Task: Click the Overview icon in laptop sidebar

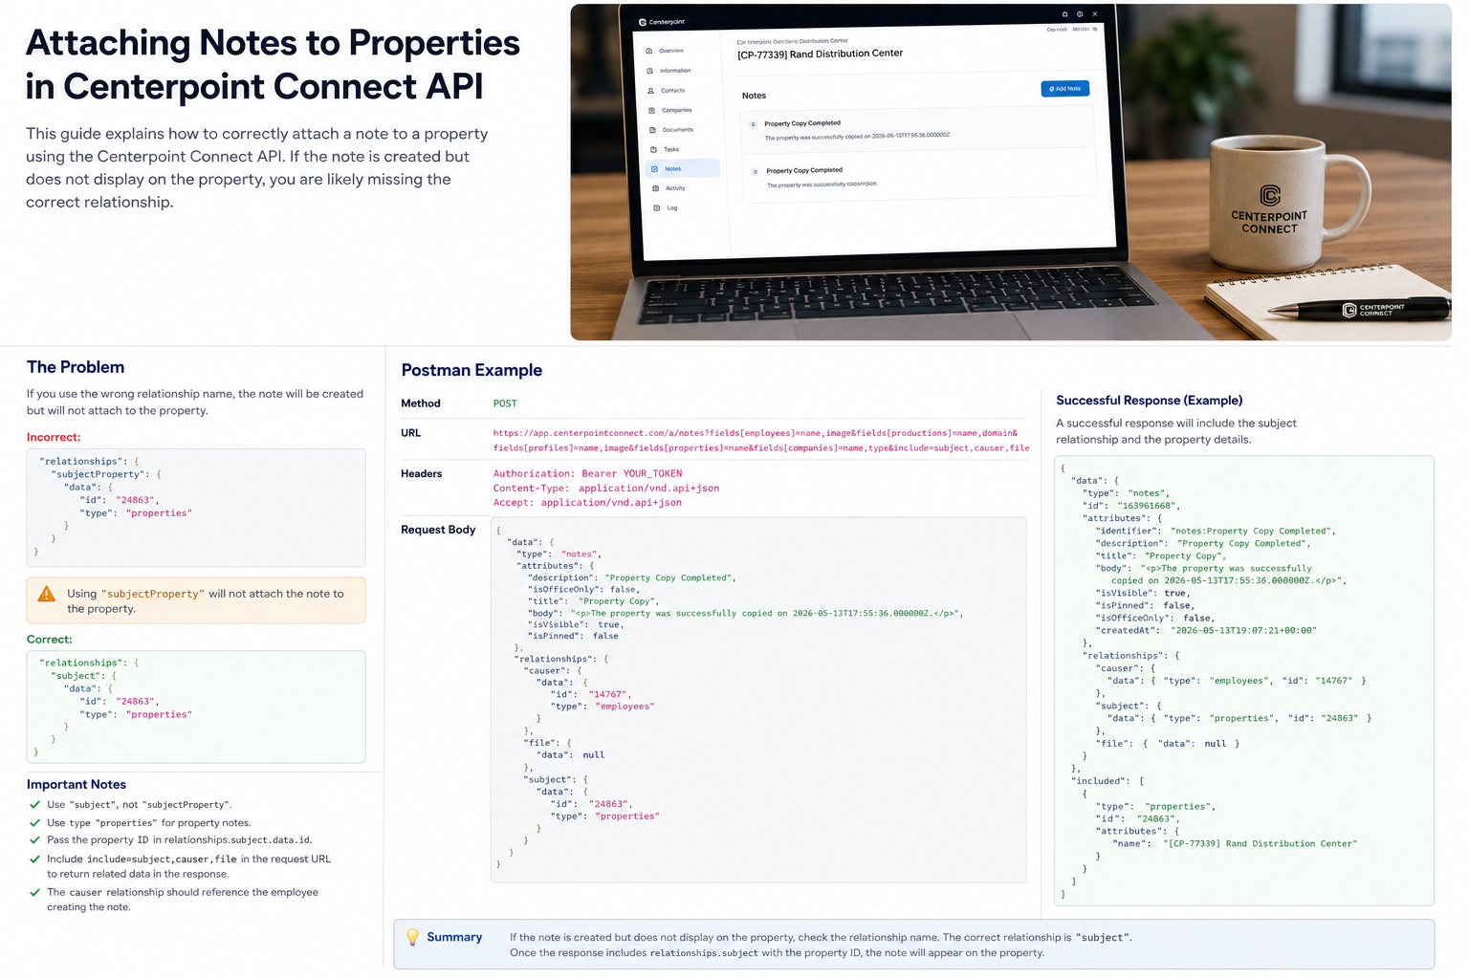Action: [x=649, y=51]
